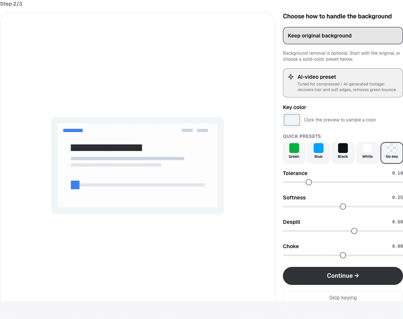403x319 pixels.
Task: Select the Blue quick preset swatch
Action: [x=318, y=153]
